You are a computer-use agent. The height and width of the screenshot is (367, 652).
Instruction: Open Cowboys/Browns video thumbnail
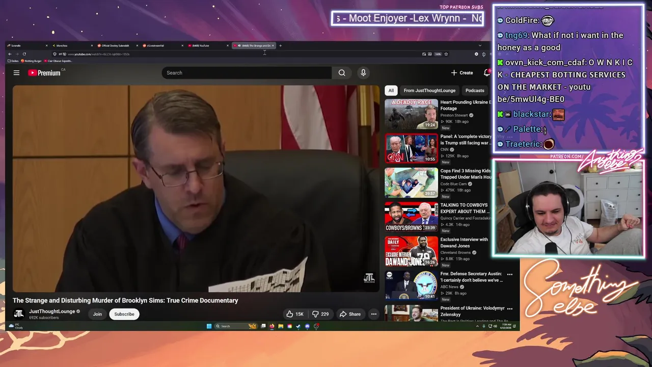click(x=411, y=217)
